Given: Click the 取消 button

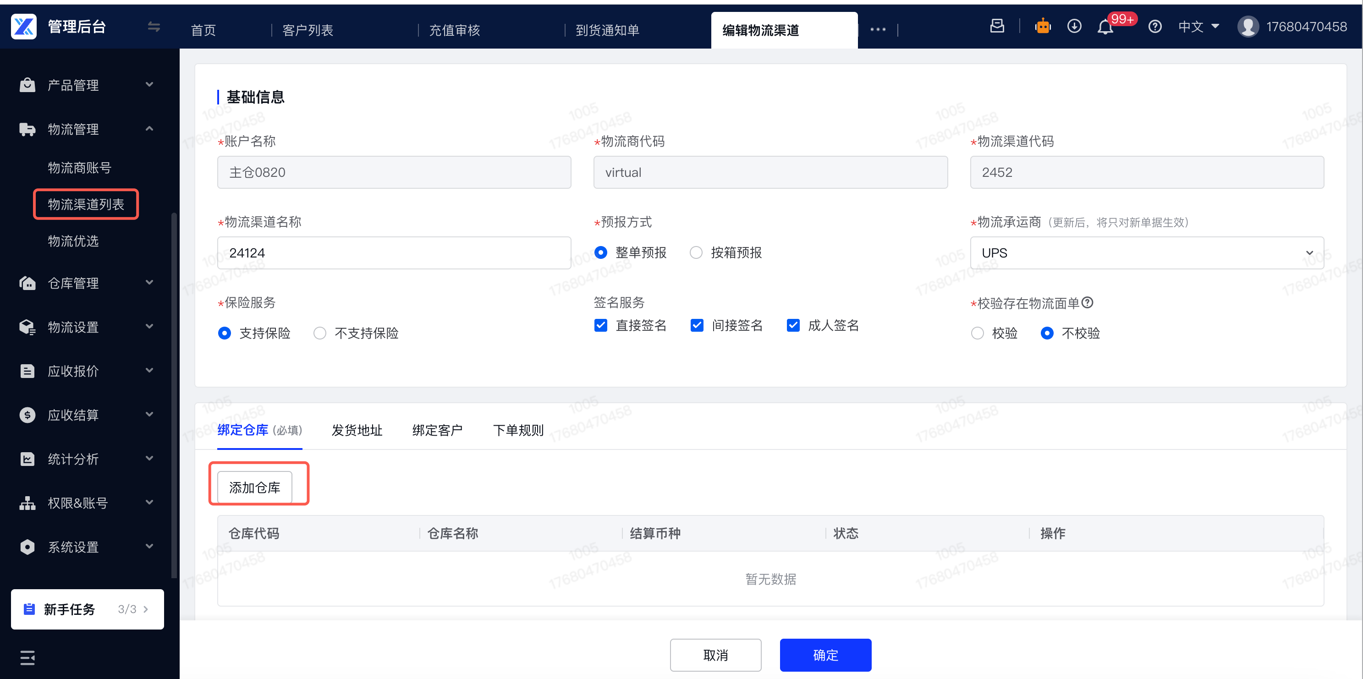Looking at the screenshot, I should click(x=715, y=655).
